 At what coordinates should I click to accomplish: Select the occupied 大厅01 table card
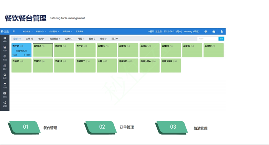coord(21,50)
